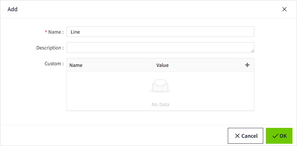Click the Description box resize handle
Image resolution: width=297 pixels, height=146 pixels.
click(252, 51)
